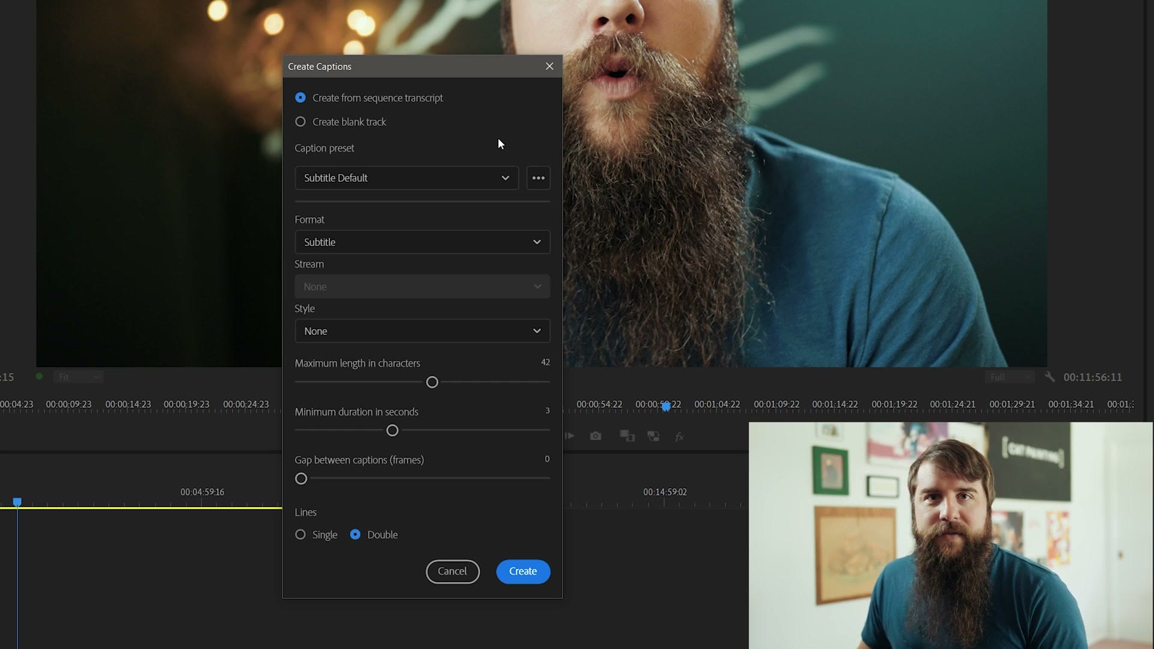Toggle the fx global effects mute icon
This screenshot has width=1154, height=649.
tap(680, 437)
